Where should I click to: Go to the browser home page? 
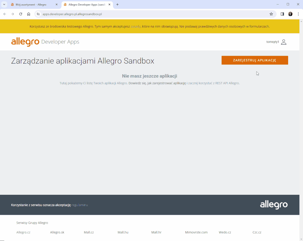click(29, 14)
